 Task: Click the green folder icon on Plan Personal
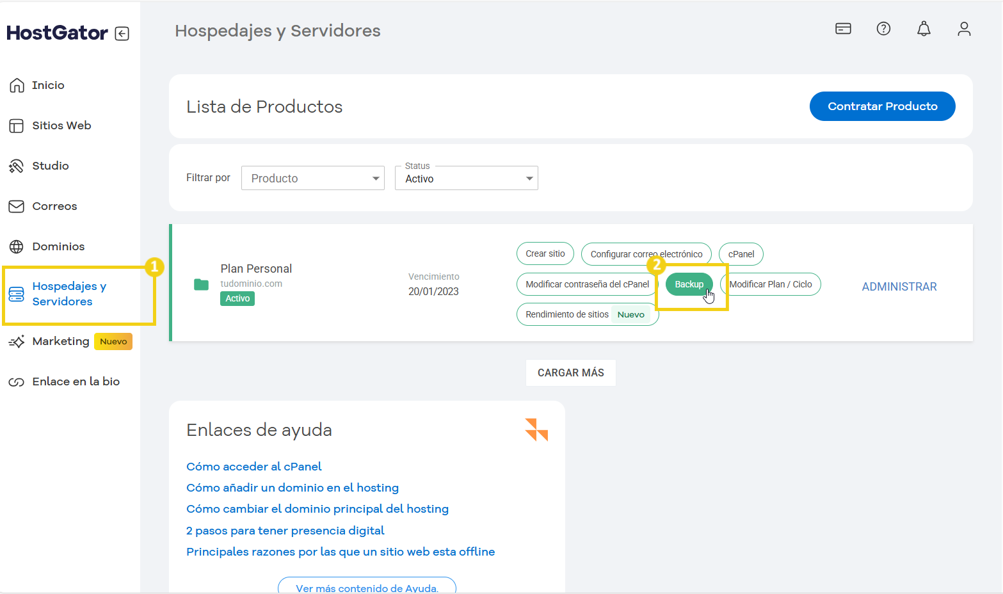(x=200, y=284)
